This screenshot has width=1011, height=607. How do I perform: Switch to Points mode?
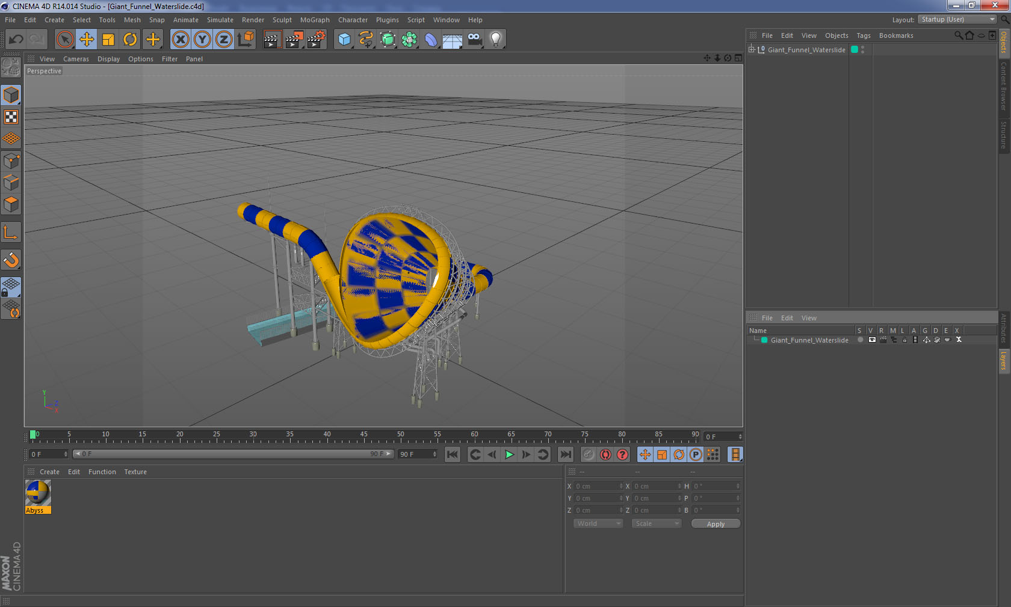(11, 160)
